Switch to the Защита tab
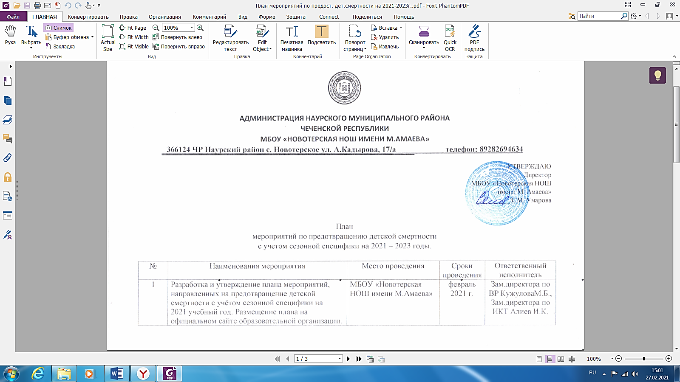 [296, 17]
